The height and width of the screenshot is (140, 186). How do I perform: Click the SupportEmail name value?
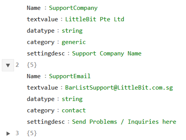[70, 76]
